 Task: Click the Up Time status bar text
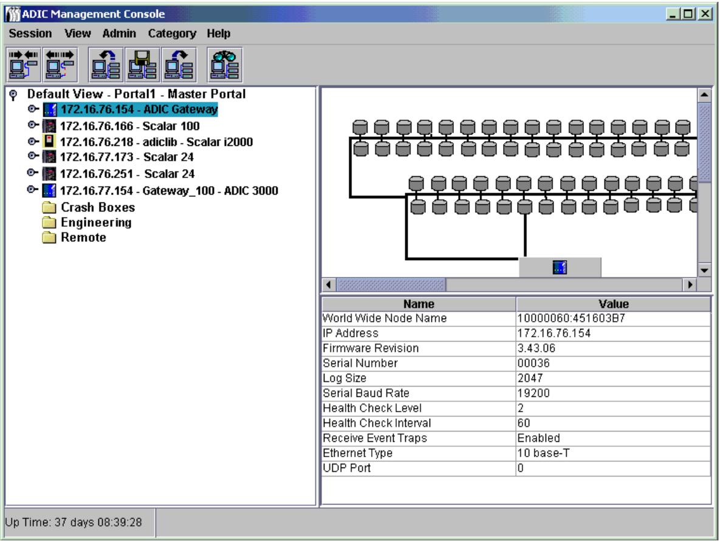(x=74, y=522)
